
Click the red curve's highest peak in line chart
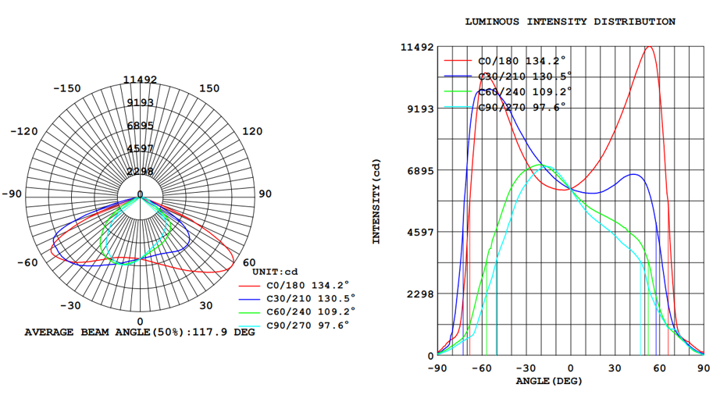(x=648, y=48)
